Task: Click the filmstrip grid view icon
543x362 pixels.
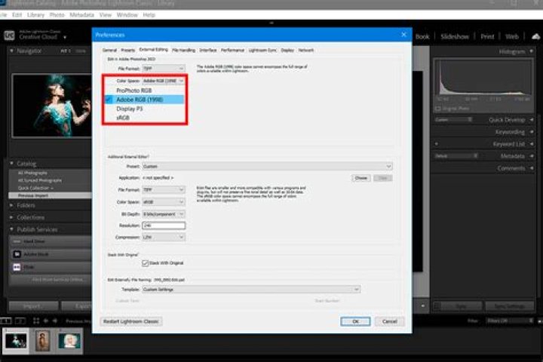Action: pyautogui.click(x=36, y=321)
